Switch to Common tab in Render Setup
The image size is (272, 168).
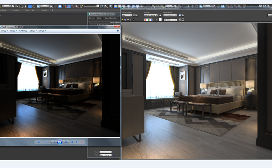92,18
